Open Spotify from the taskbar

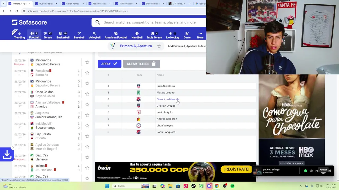232,186
